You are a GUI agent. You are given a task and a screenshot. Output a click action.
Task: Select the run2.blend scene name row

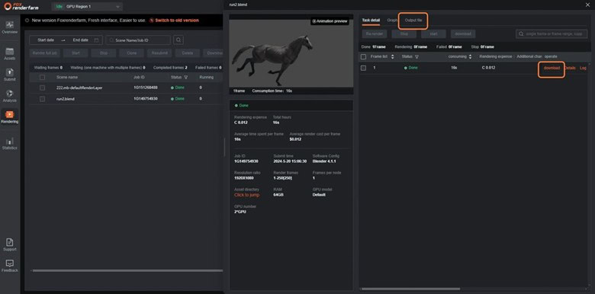(x=66, y=99)
